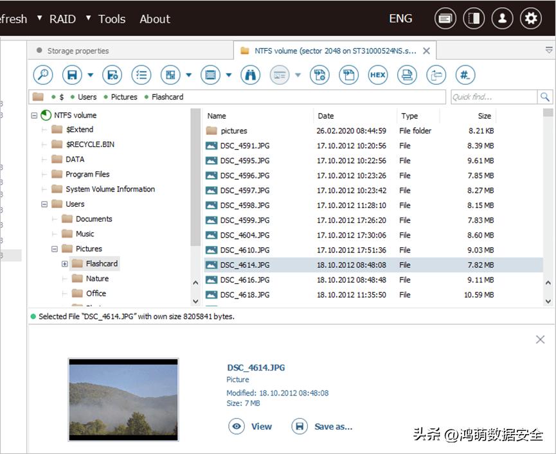The width and height of the screenshot is (556, 454).
Task: Click the floppy disk save icon
Action: point(73,75)
